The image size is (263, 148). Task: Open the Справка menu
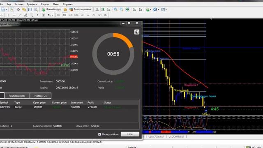(67, 4)
